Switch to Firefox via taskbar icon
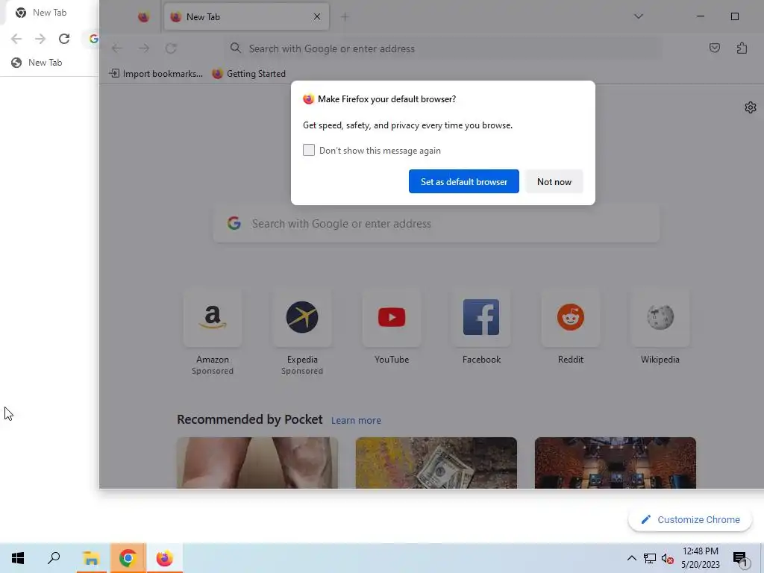The height and width of the screenshot is (573, 764). (165, 558)
